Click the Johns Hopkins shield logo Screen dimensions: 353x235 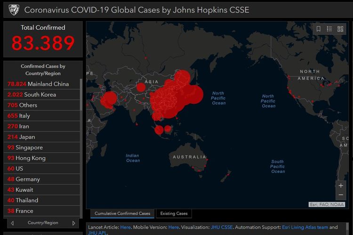point(14,10)
